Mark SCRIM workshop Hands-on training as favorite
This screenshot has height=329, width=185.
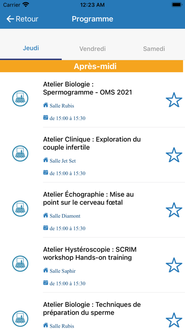pyautogui.click(x=174, y=265)
